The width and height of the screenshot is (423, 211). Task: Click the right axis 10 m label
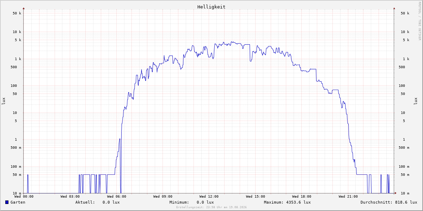(x=405, y=193)
